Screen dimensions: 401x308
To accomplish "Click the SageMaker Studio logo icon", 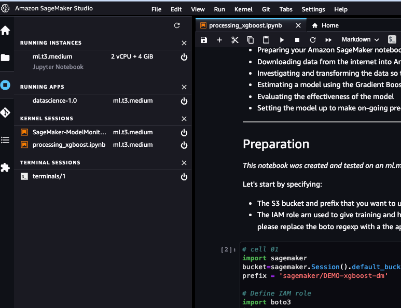I will tap(5, 8).
